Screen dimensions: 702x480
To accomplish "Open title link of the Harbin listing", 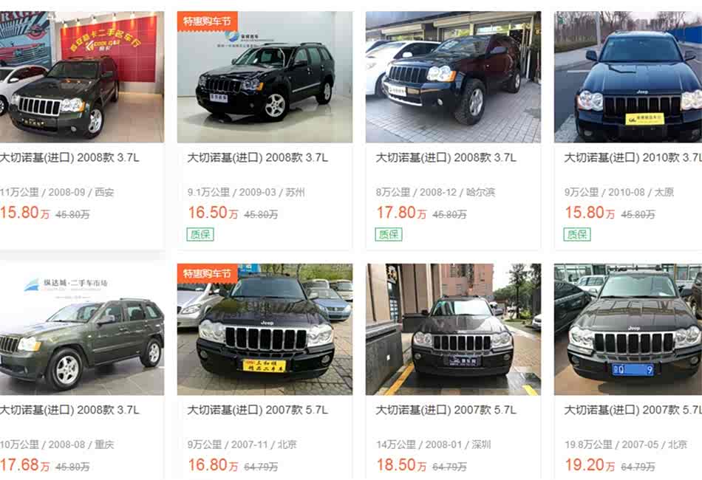I will coord(446,157).
